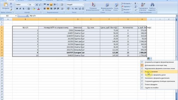178x100 pixels.
Task: Click the AutoSum sigma icon
Action: [135, 4]
